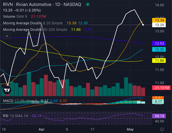The width and height of the screenshot is (172, 133).
Task: Open the RSI 14 SMA 14 legend
Action: click(15, 116)
